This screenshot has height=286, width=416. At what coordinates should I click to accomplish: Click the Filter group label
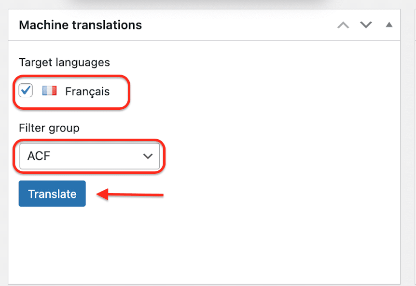49,128
